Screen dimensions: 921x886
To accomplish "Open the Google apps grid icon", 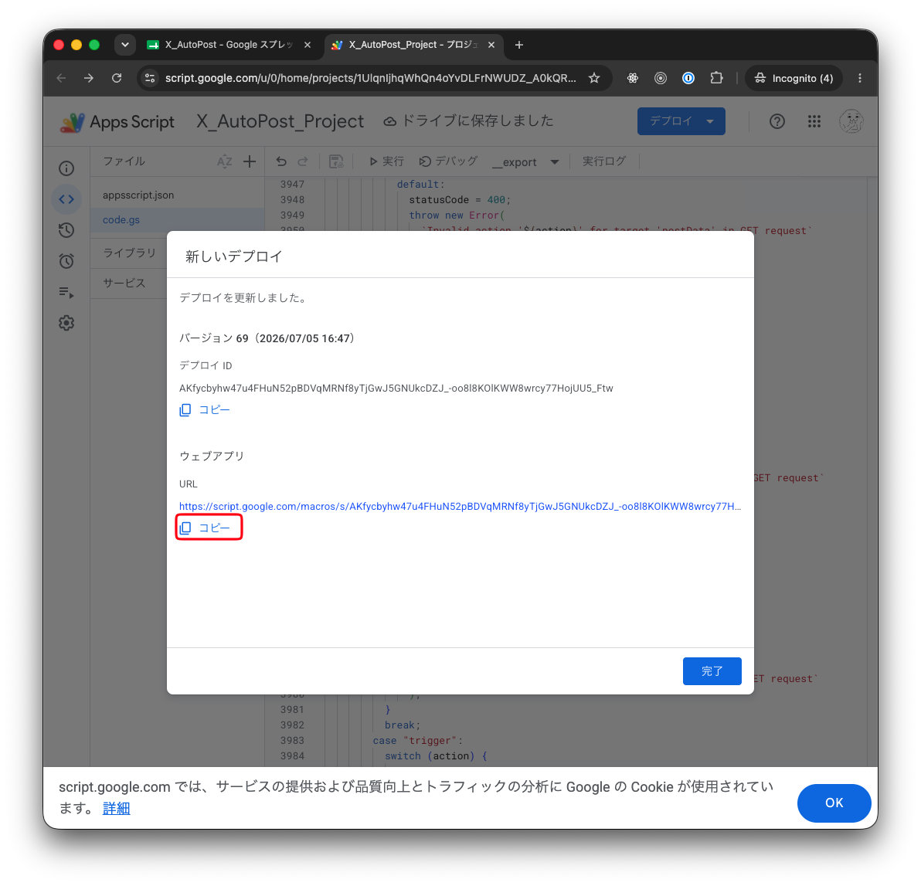I will pos(814,121).
